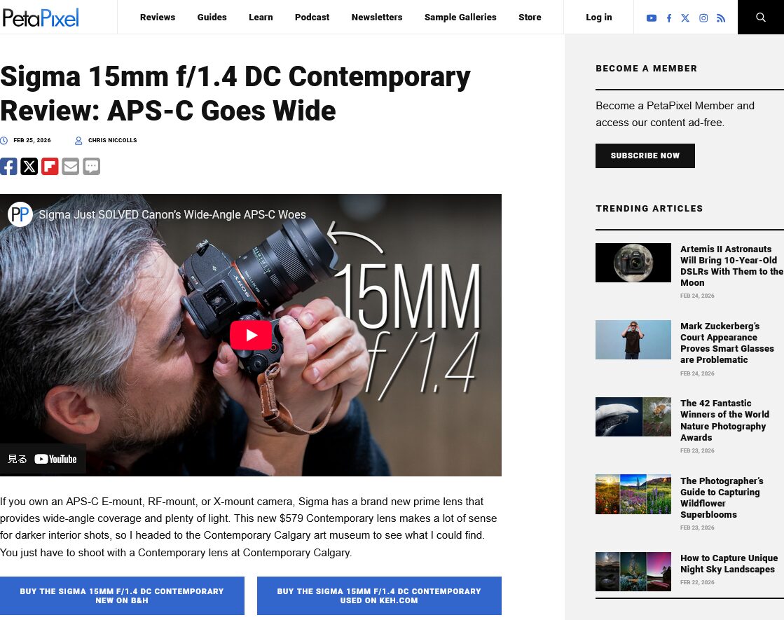Click the Subscribe Now button
The image size is (784, 620).
[x=645, y=156]
